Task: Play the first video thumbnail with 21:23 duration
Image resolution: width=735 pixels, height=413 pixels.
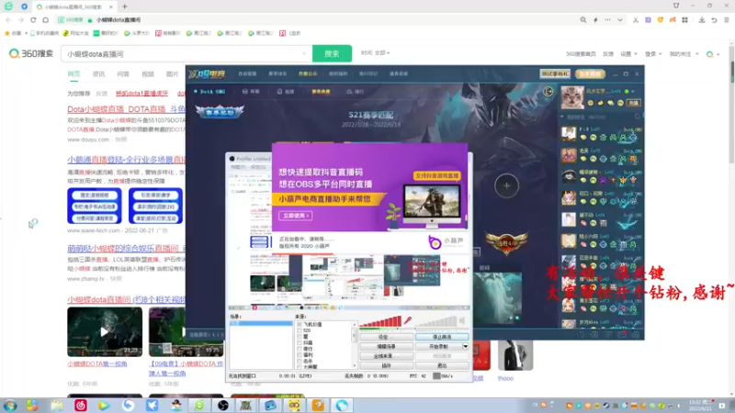Action: pyautogui.click(x=105, y=331)
